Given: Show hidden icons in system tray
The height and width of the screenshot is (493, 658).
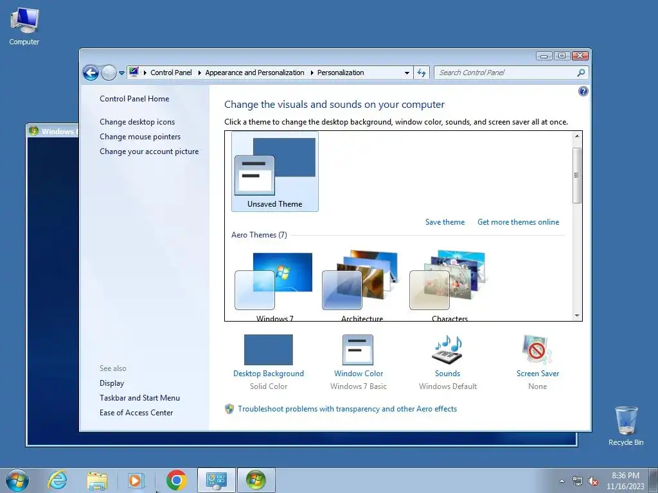Looking at the screenshot, I should [x=562, y=481].
